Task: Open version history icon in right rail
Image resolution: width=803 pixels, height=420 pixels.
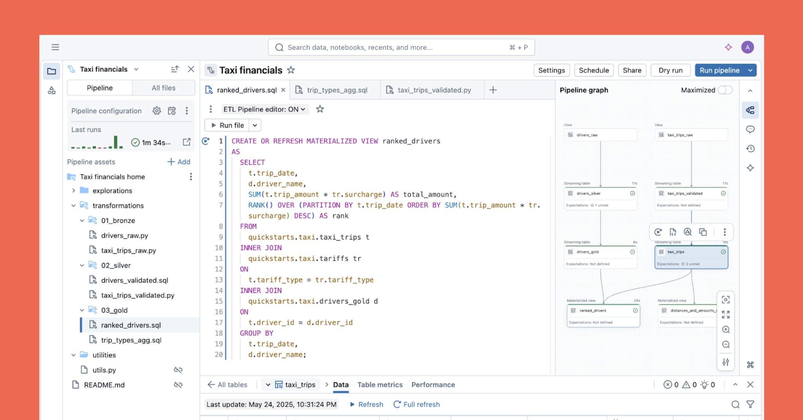Action: pos(750,148)
